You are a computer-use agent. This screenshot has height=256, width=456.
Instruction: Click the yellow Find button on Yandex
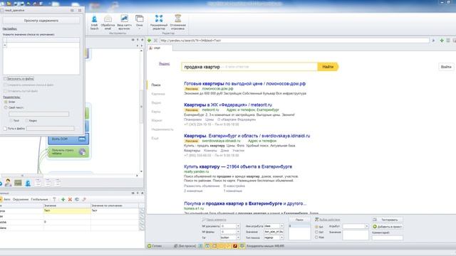[328, 67]
